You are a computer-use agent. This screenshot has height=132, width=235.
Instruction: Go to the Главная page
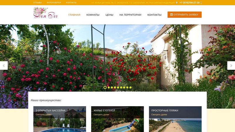[x=74, y=15]
